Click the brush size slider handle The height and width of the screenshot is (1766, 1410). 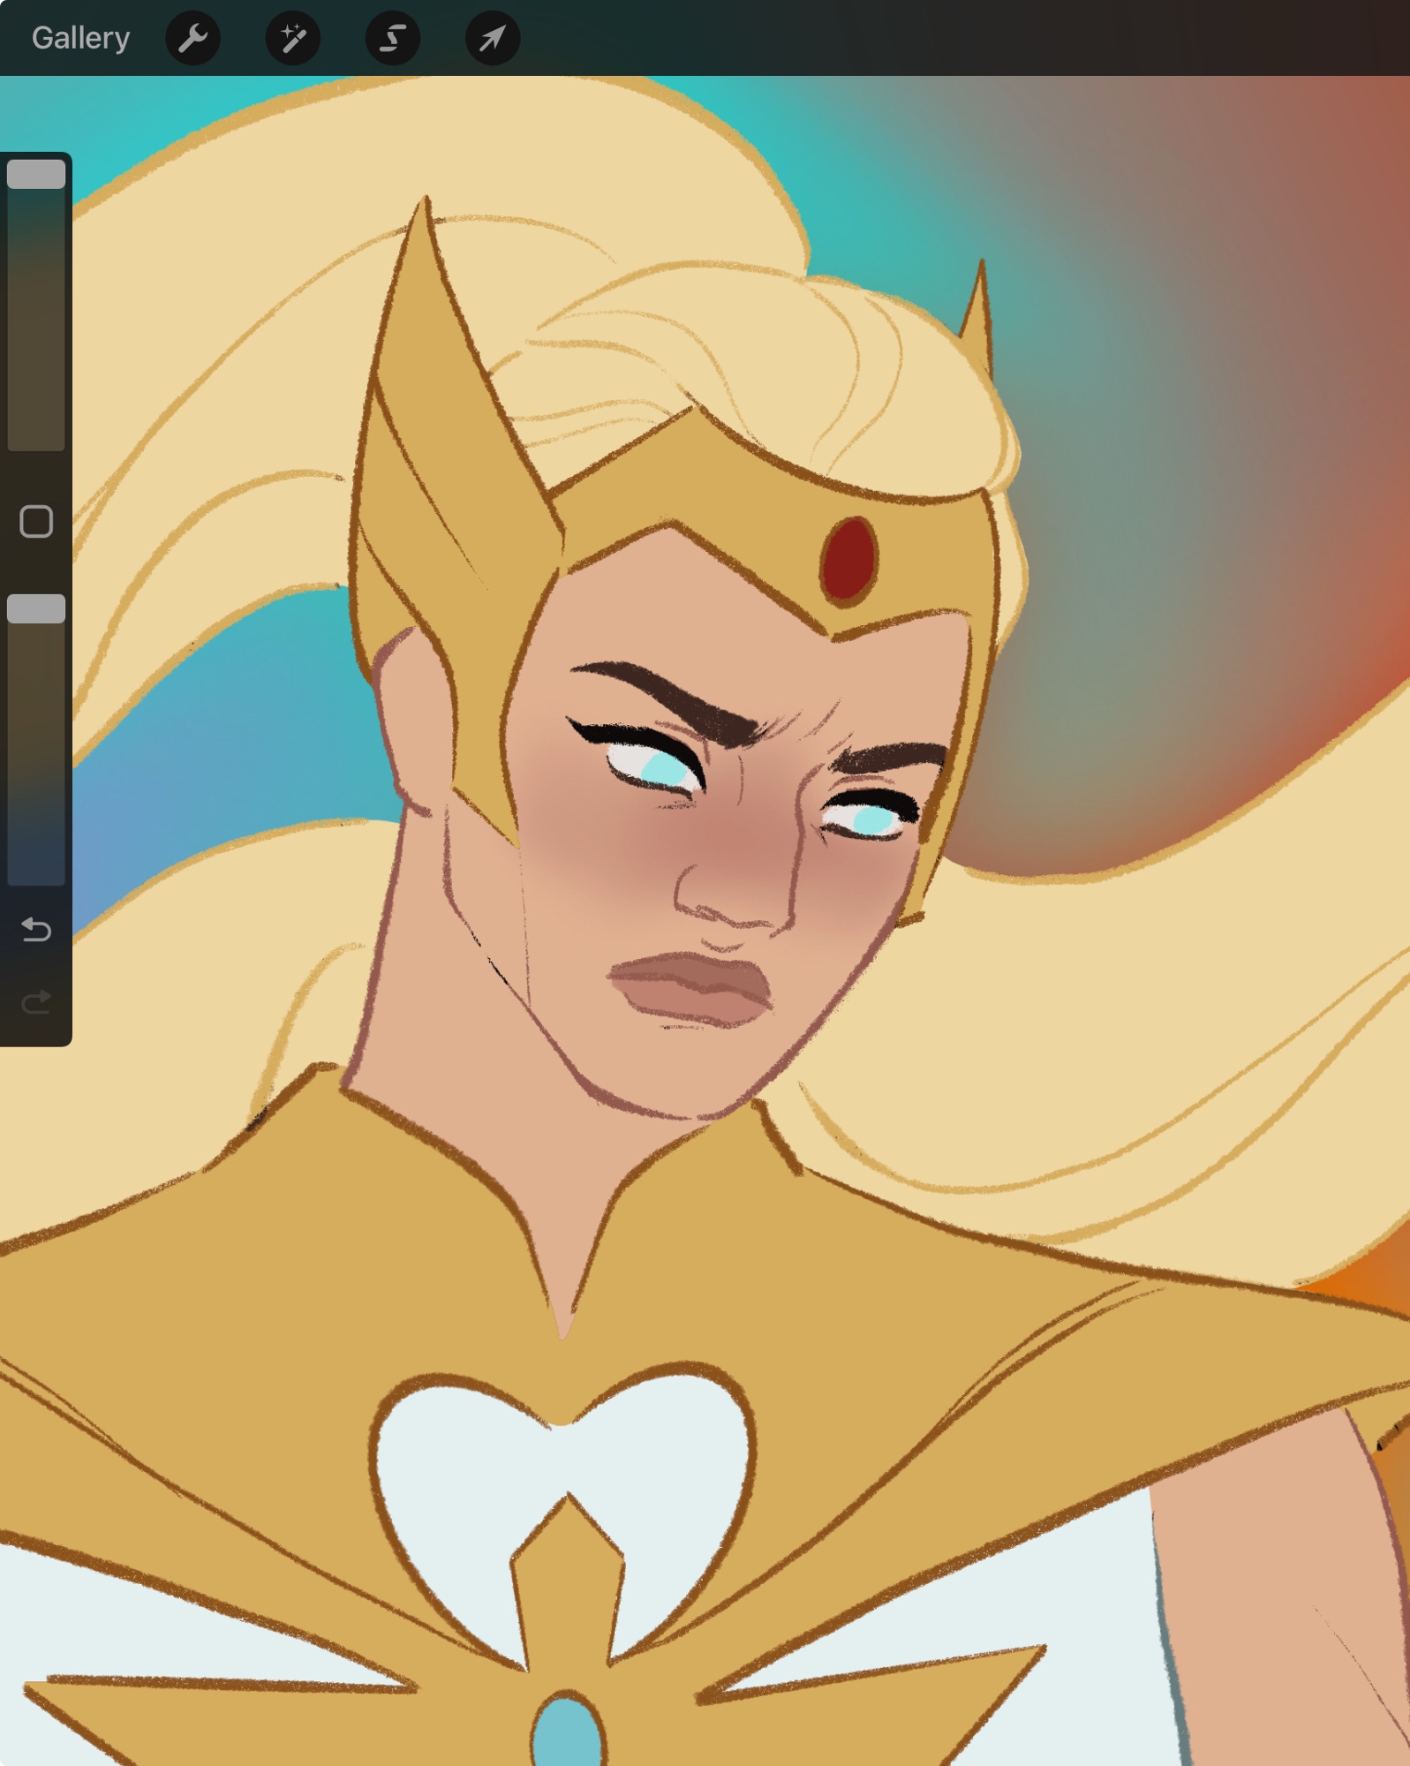36,174
